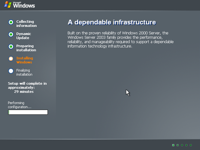Image resolution: width=200 pixels, height=150 pixels.
Task: Click the '29 minutes' time estimate
Action: (24, 92)
